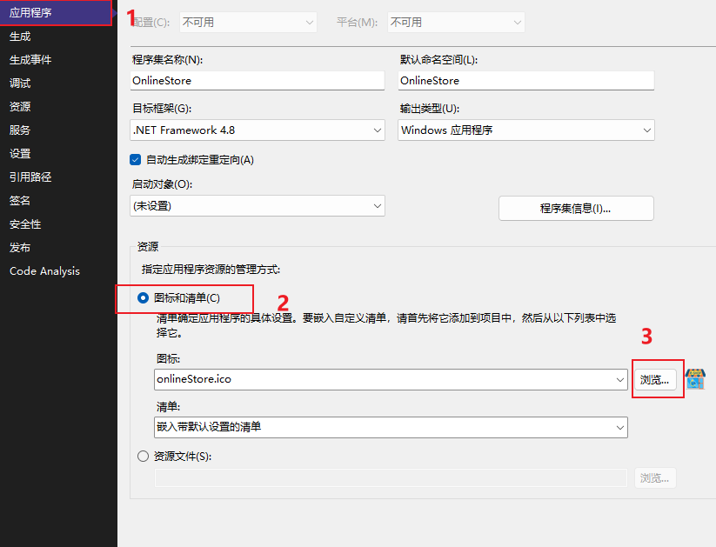Go to the 生成事件 tab
This screenshot has width=716, height=547.
click(x=30, y=60)
